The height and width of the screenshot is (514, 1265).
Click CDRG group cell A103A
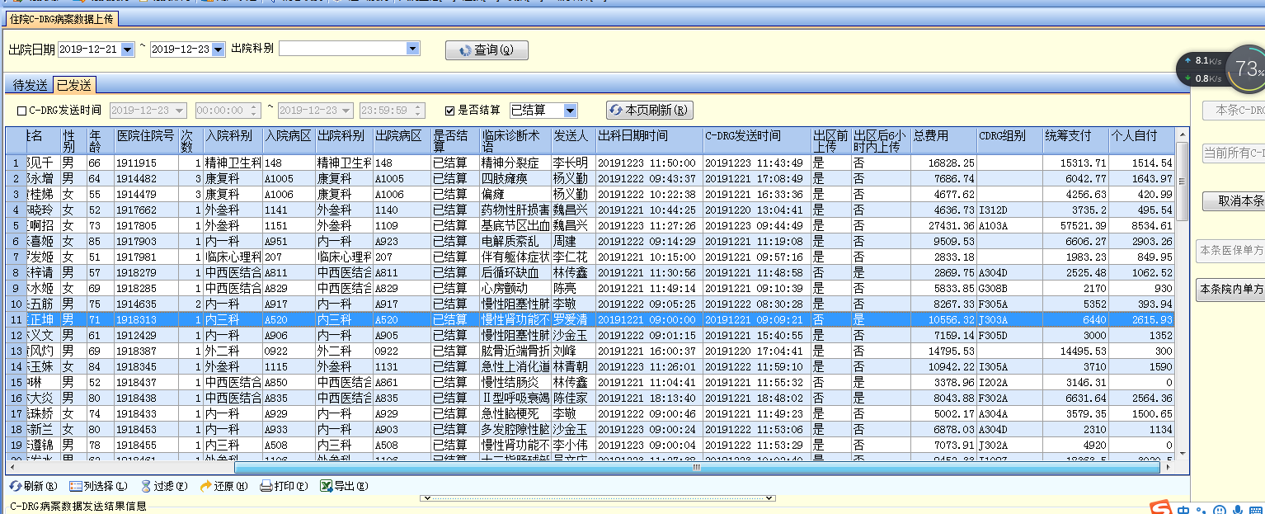point(1009,226)
